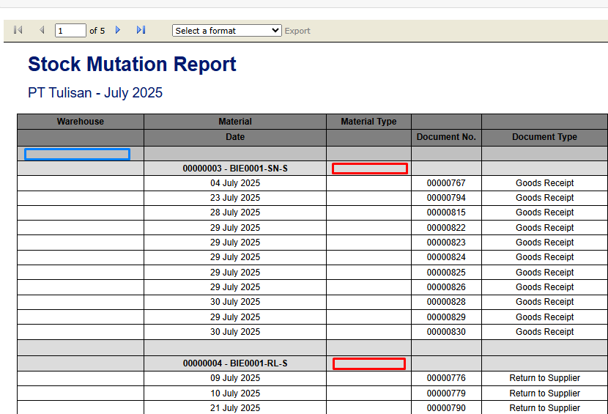Click red-outlined material type box for BIE0001-RL-S

pyautogui.click(x=369, y=363)
